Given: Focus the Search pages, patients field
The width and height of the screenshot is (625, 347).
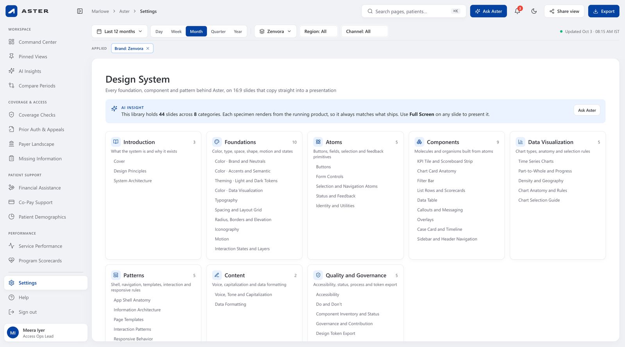Looking at the screenshot, I should pos(414,11).
